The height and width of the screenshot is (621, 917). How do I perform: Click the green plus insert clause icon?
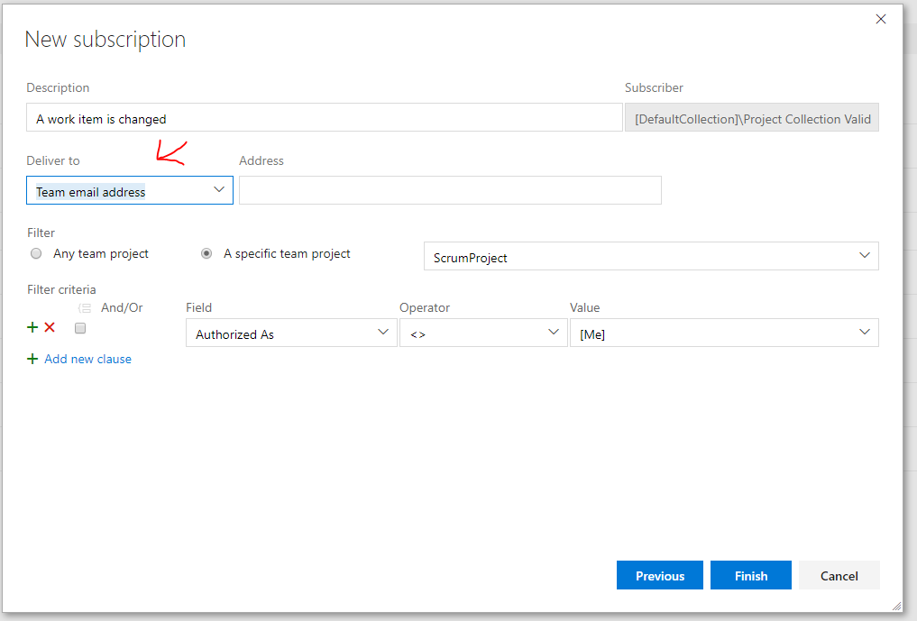click(x=33, y=328)
